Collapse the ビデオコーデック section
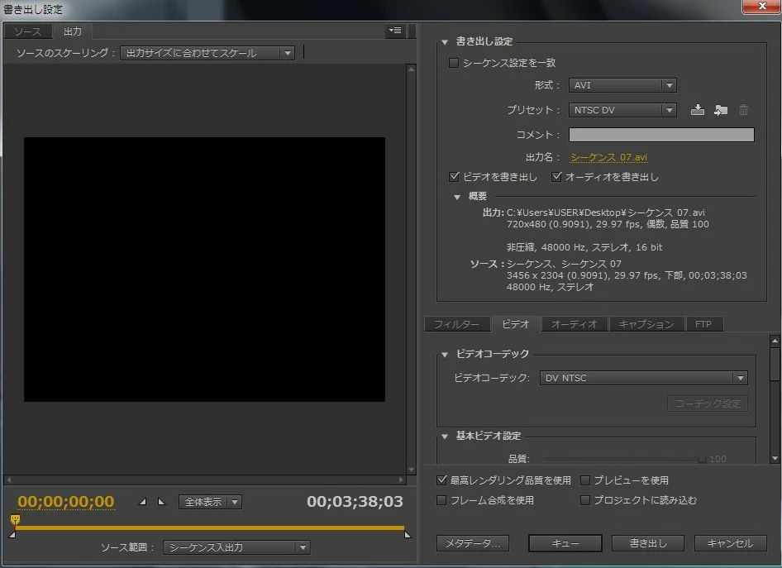782x568 pixels. (445, 355)
